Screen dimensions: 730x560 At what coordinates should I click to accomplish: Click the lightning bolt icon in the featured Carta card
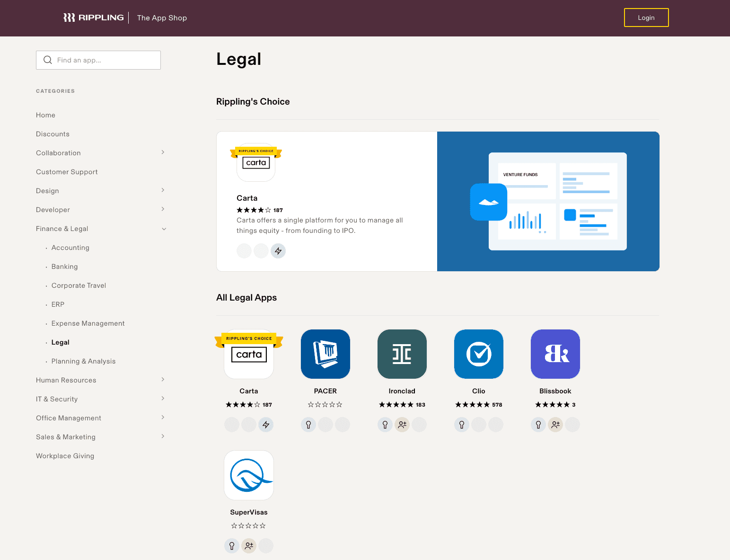[278, 251]
